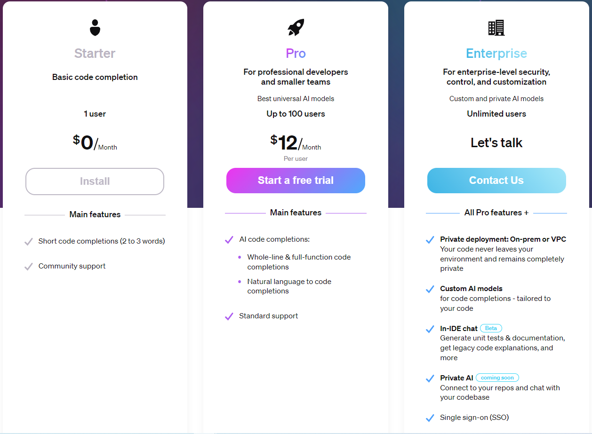Select the Enterprise plan heading
Screen dimensions: 592x434
tap(496, 54)
